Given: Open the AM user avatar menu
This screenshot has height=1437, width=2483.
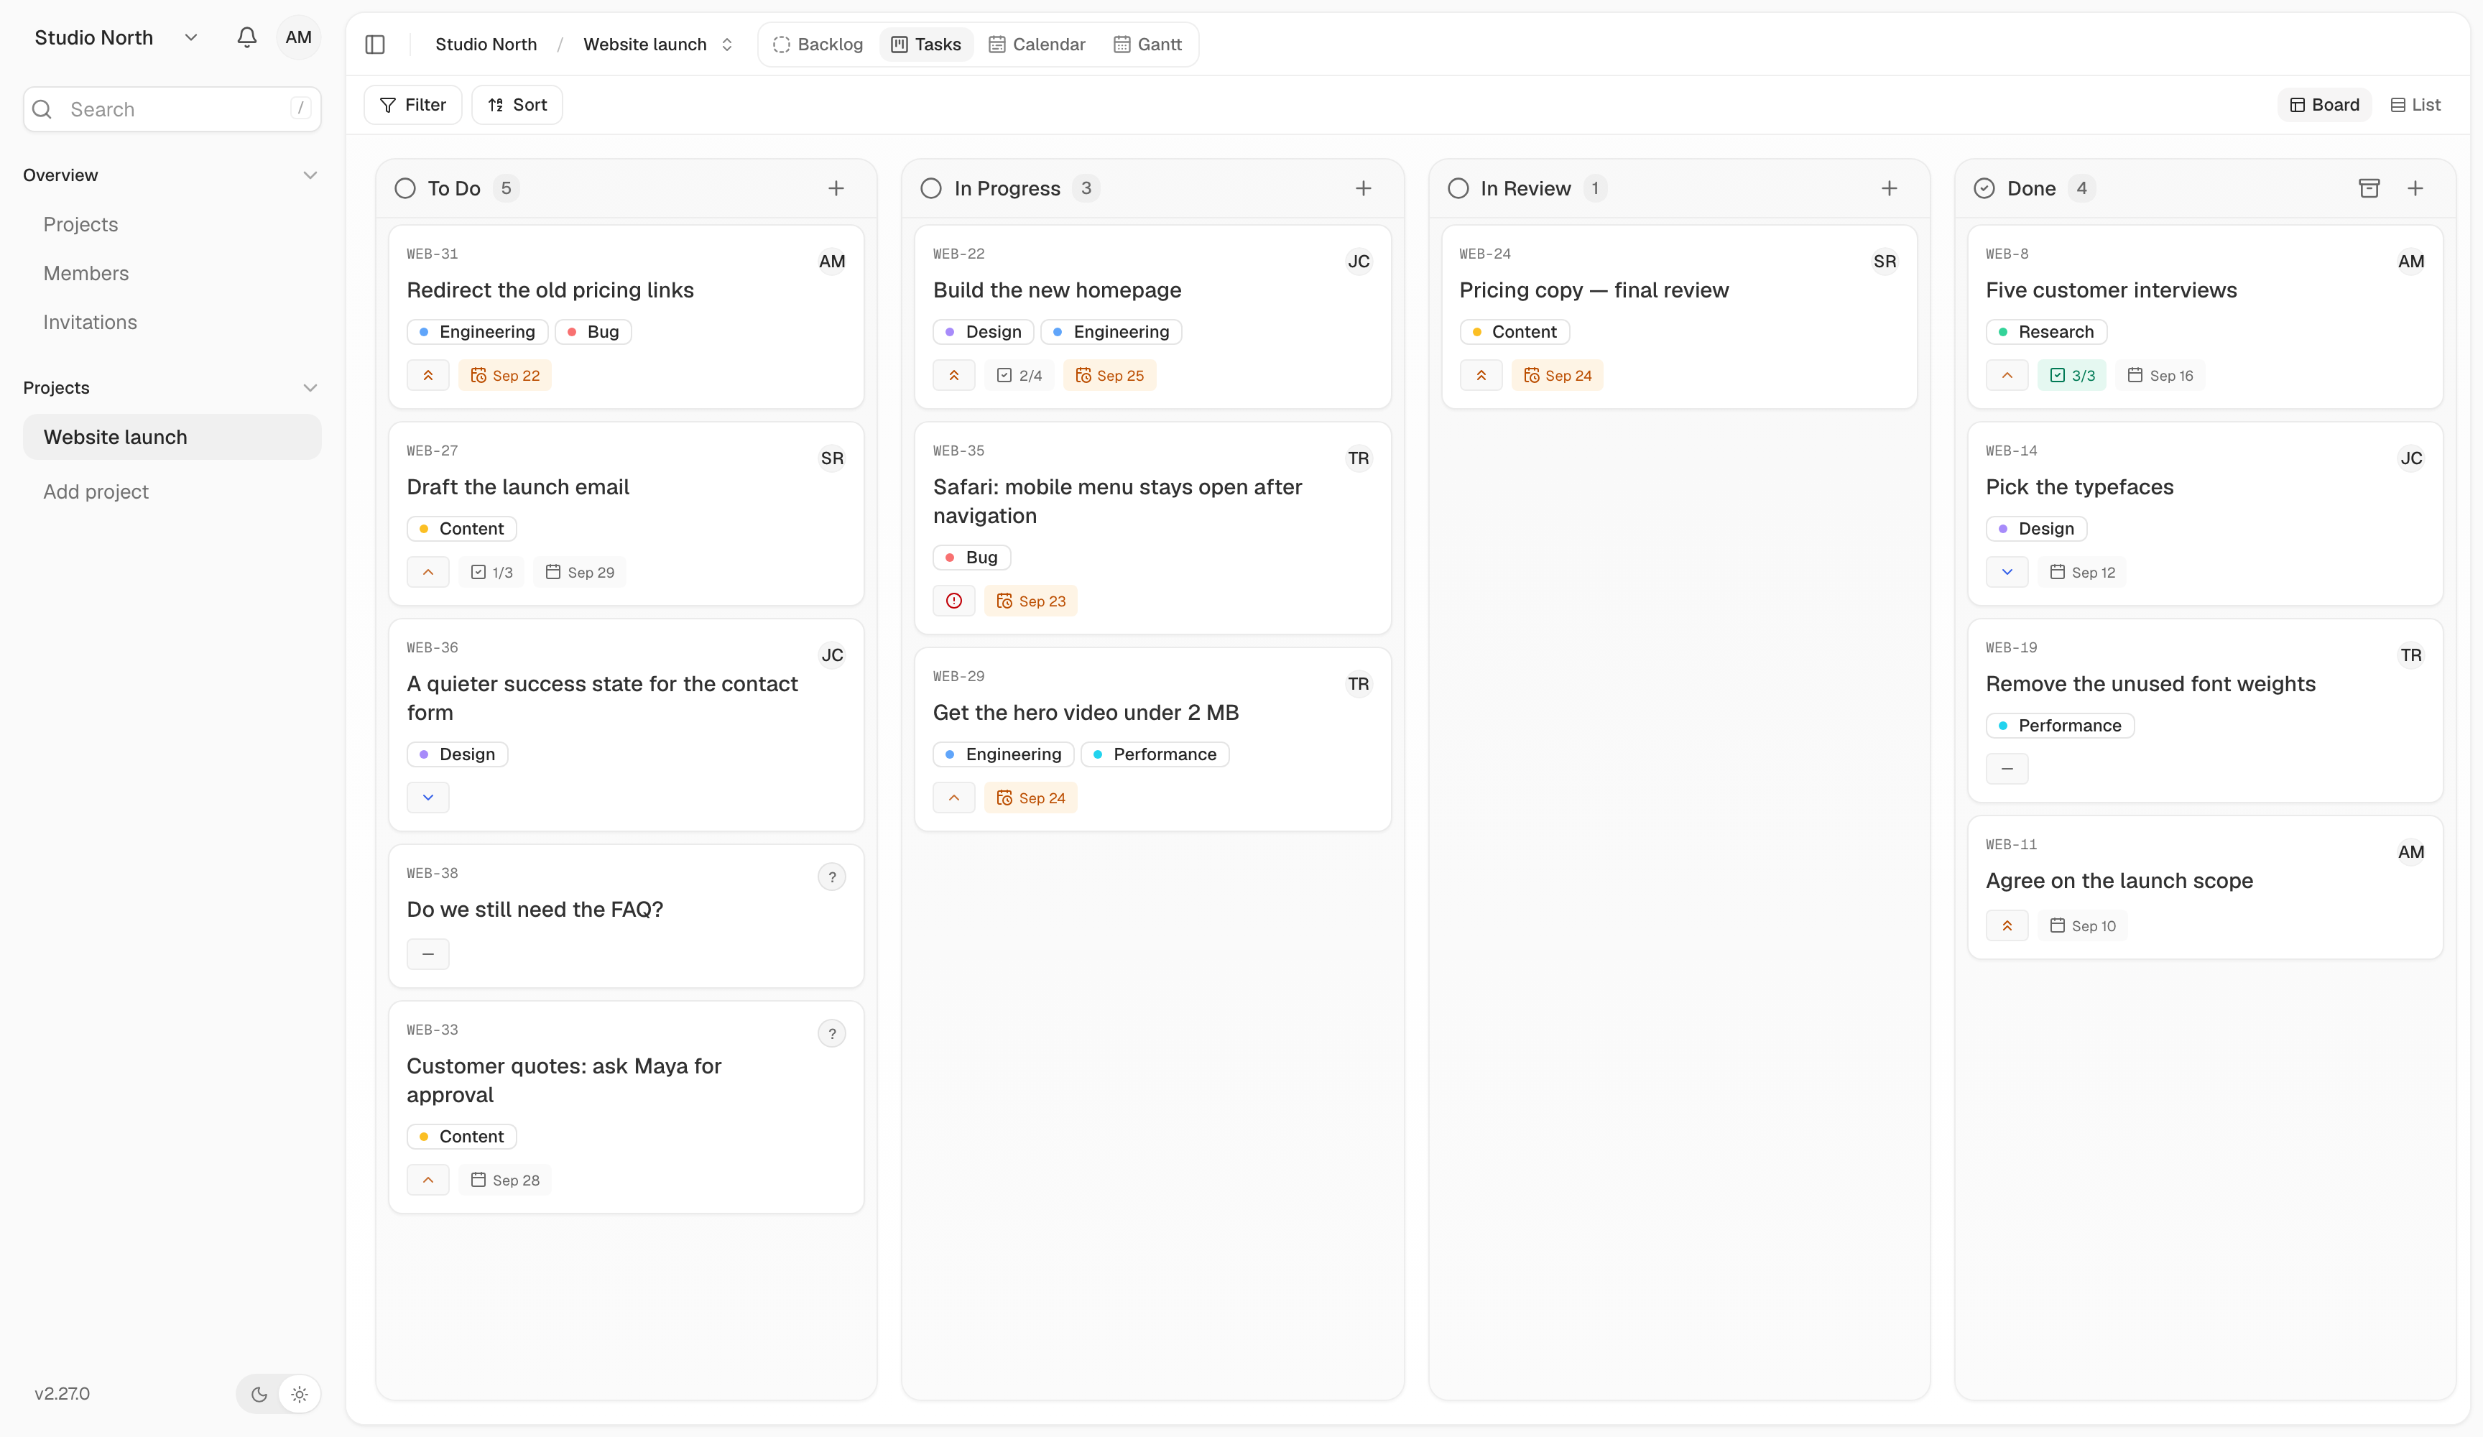Looking at the screenshot, I should point(299,37).
